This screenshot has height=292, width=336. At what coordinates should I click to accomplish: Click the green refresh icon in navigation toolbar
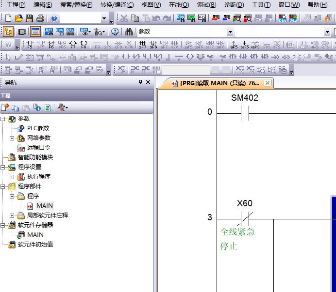(48, 108)
